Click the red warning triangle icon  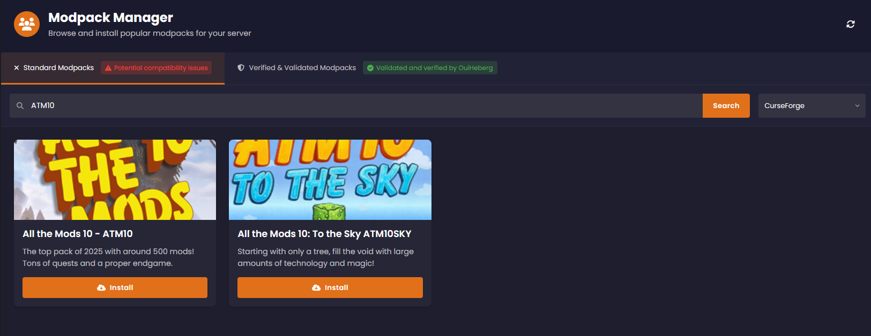tap(108, 68)
